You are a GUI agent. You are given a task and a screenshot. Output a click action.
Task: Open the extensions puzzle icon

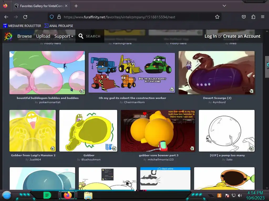coord(253,17)
